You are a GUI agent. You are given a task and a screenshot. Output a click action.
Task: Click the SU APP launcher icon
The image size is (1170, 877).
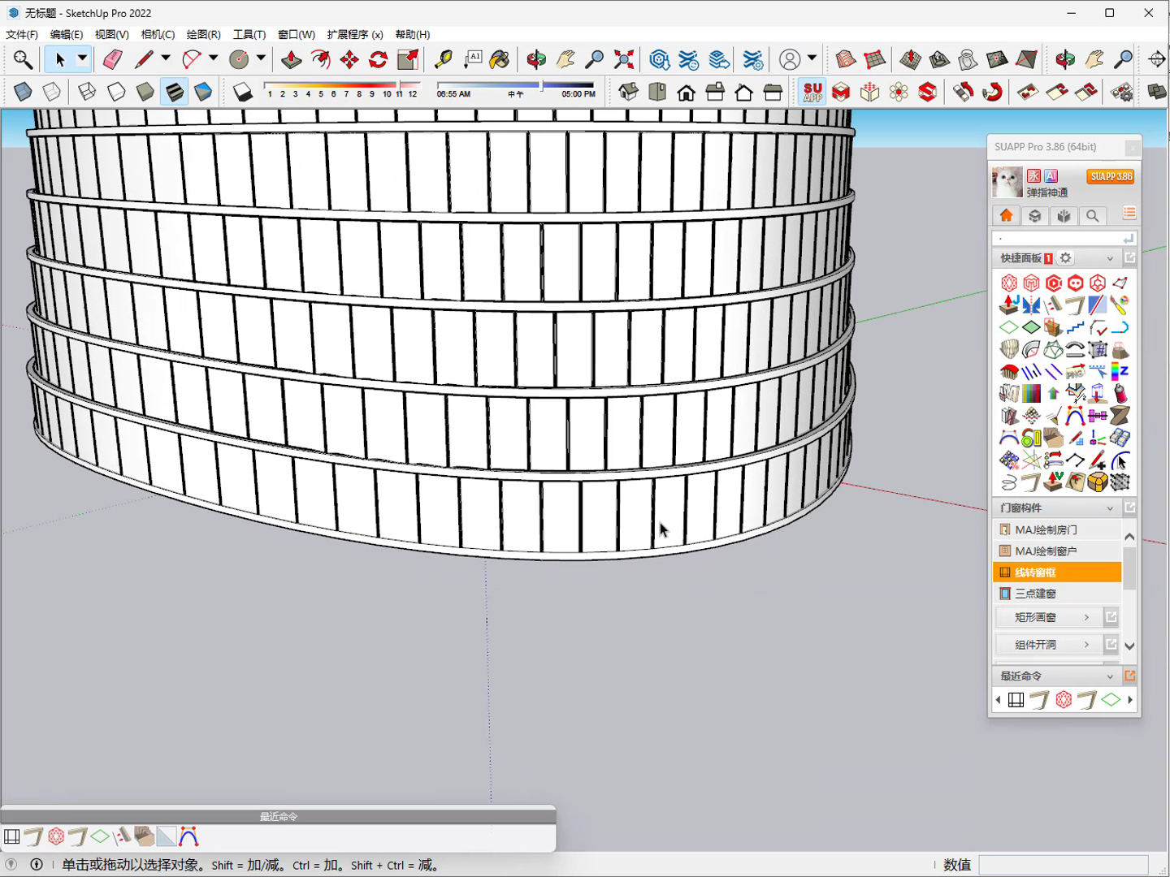click(x=812, y=92)
